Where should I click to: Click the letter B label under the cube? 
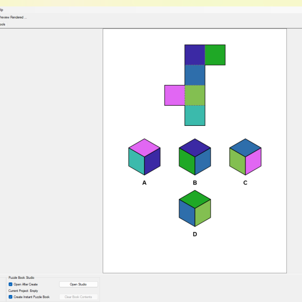(195, 183)
